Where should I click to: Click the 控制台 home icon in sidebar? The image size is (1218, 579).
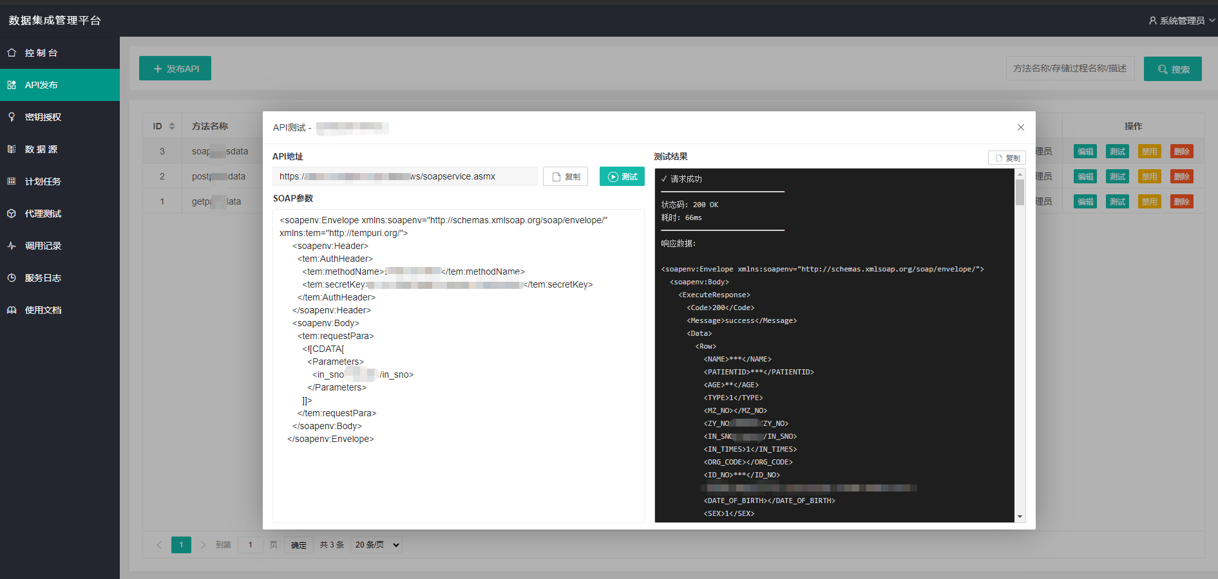click(12, 53)
